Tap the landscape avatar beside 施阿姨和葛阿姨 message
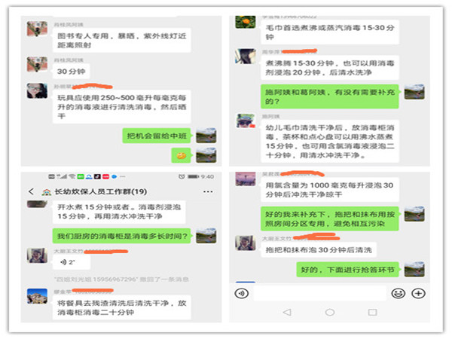The height and width of the screenshot is (339, 452). click(x=414, y=92)
